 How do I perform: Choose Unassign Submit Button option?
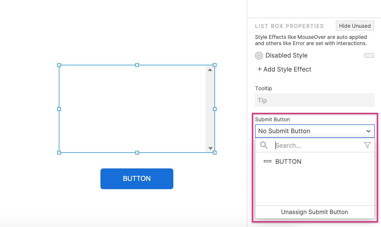pyautogui.click(x=314, y=212)
